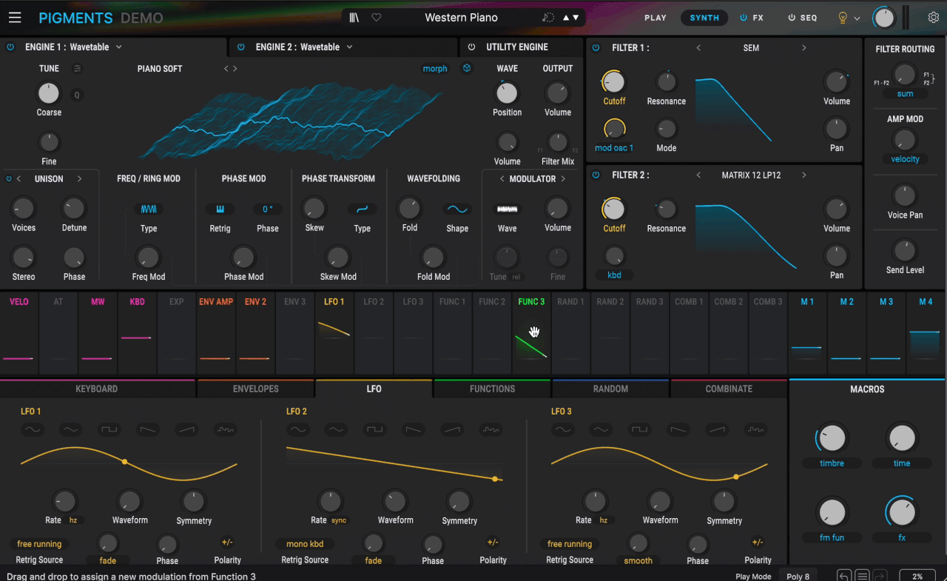Favorite the preset with heart icon

tap(377, 18)
